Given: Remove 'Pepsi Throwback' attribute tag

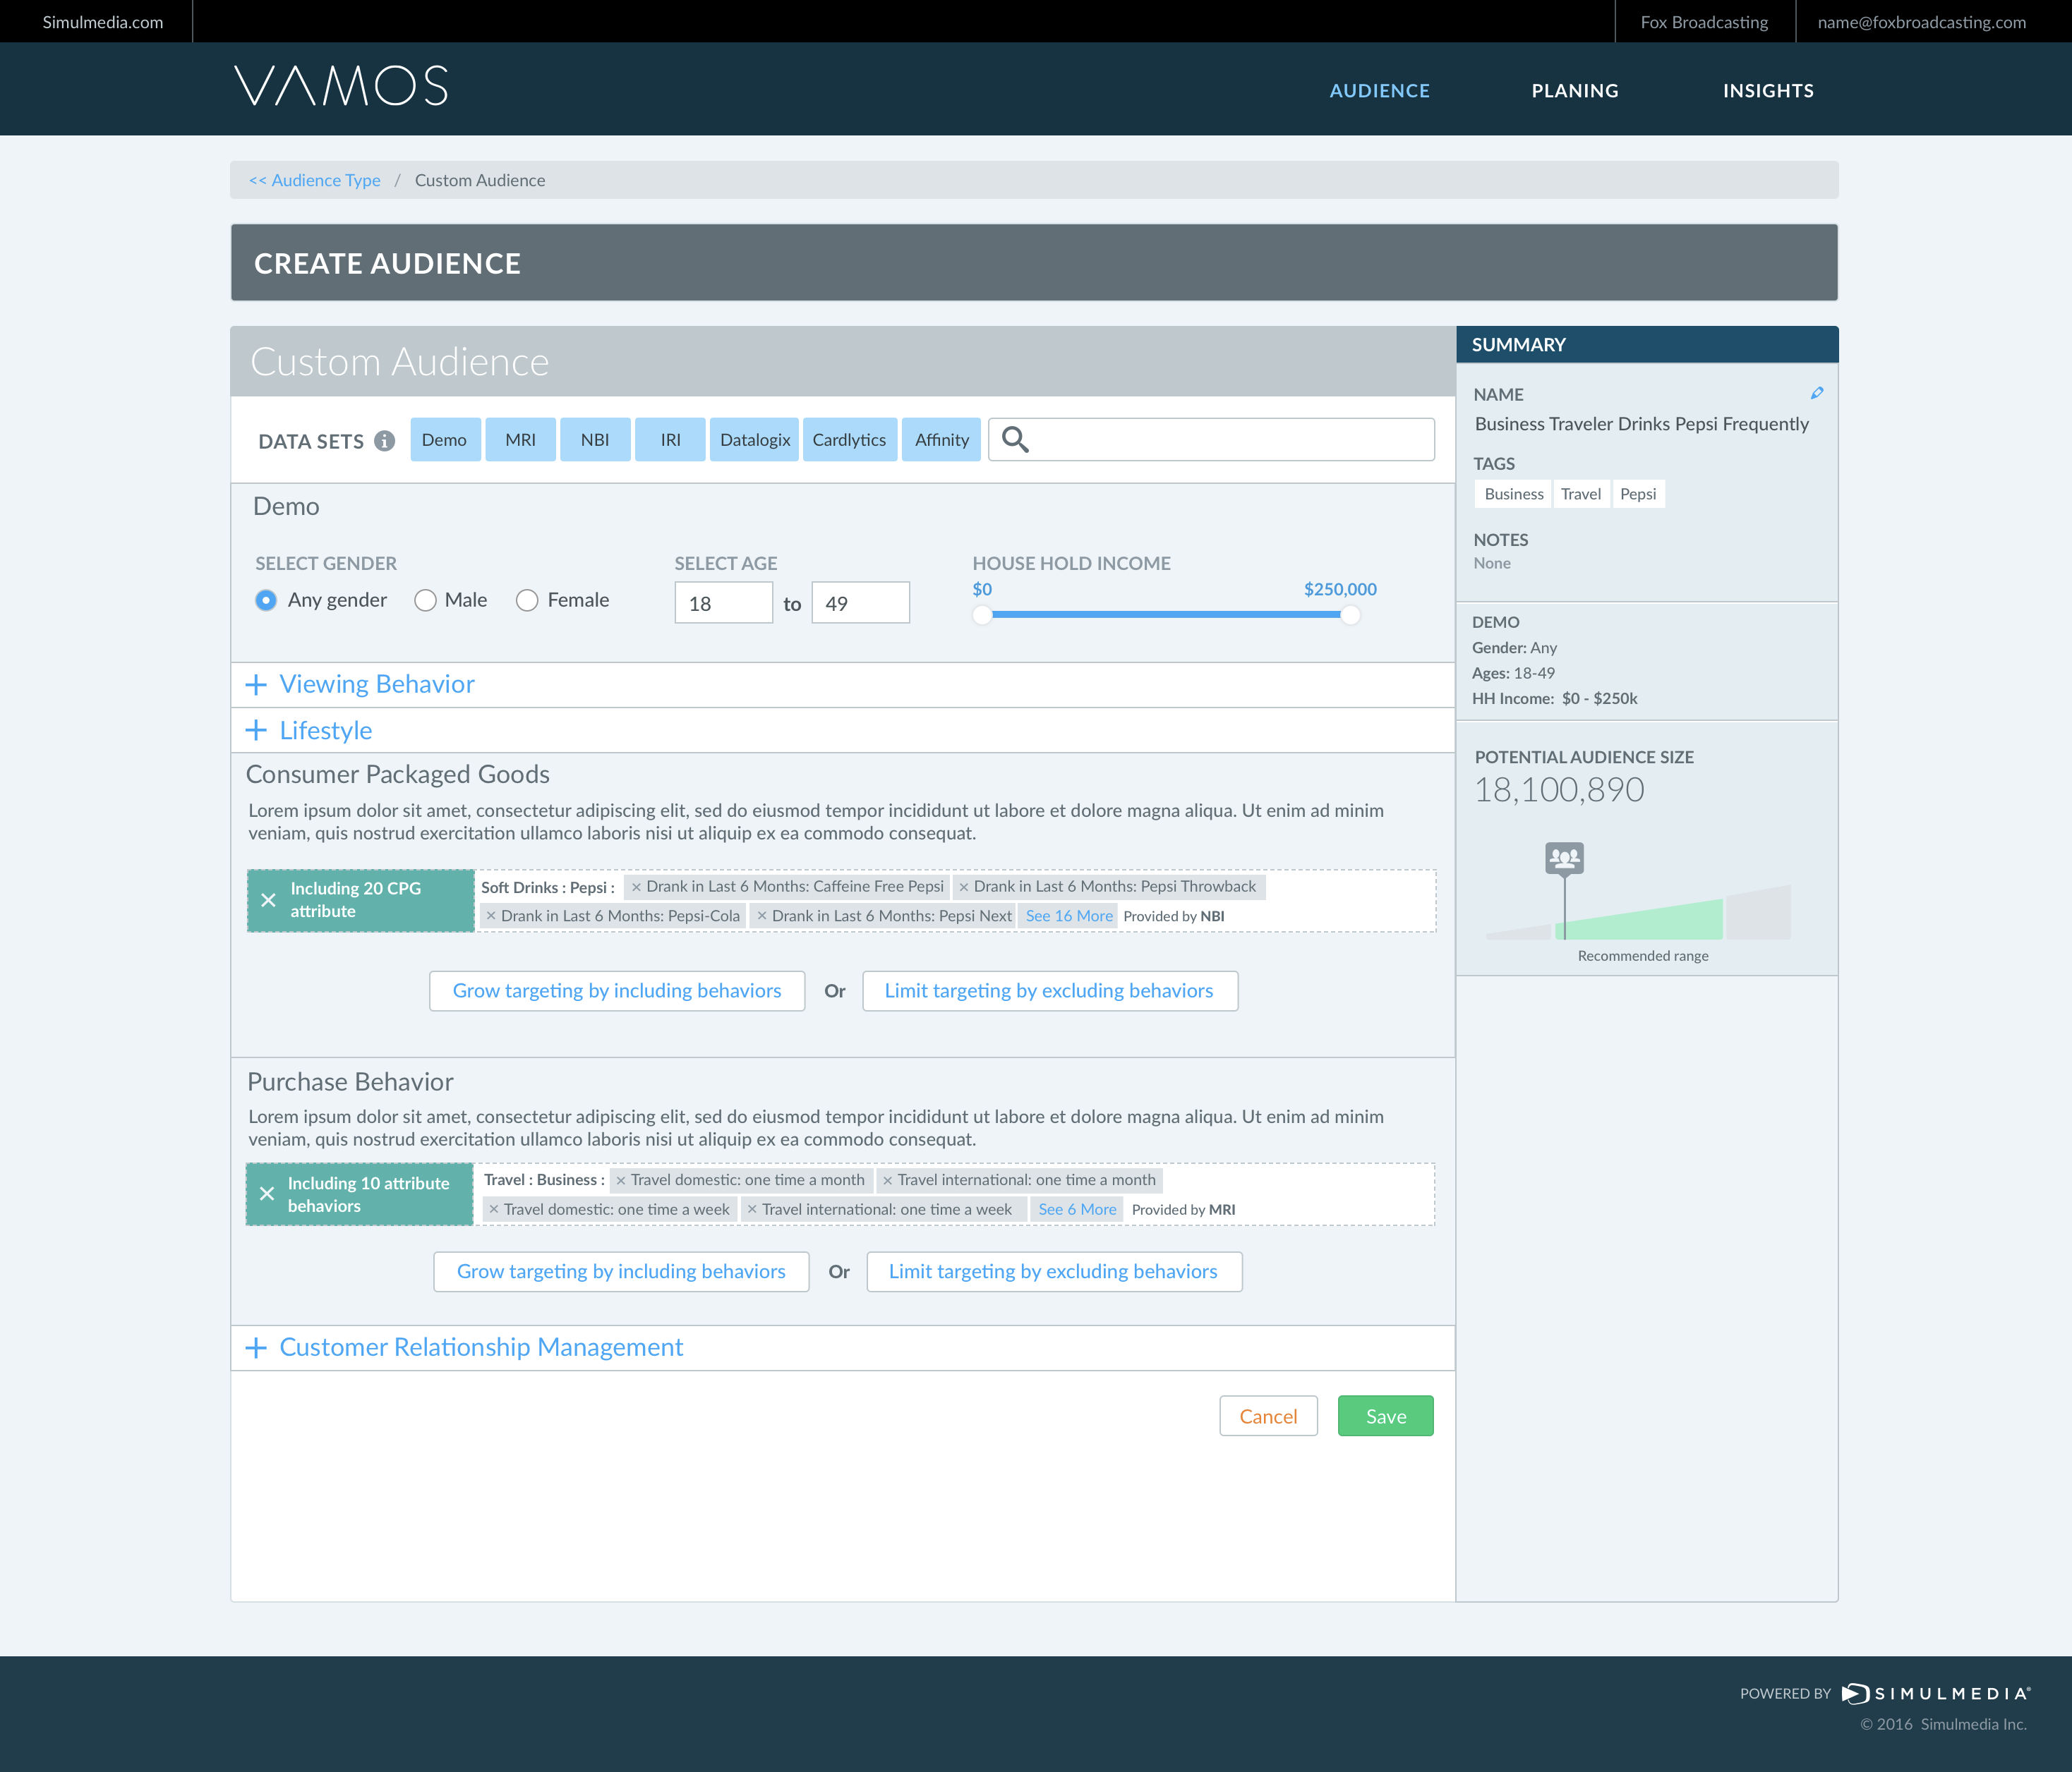Looking at the screenshot, I should point(964,887).
